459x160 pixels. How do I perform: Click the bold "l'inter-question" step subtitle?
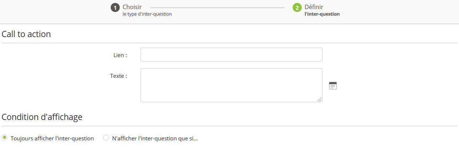tap(322, 14)
